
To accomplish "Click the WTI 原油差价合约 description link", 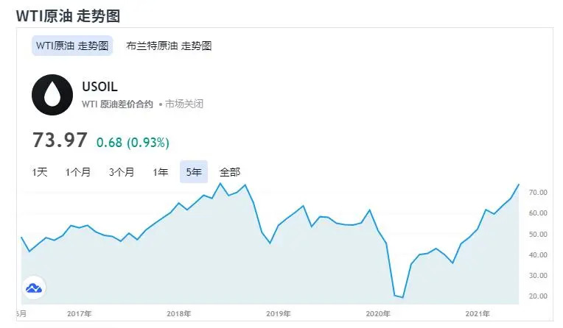I will [118, 104].
